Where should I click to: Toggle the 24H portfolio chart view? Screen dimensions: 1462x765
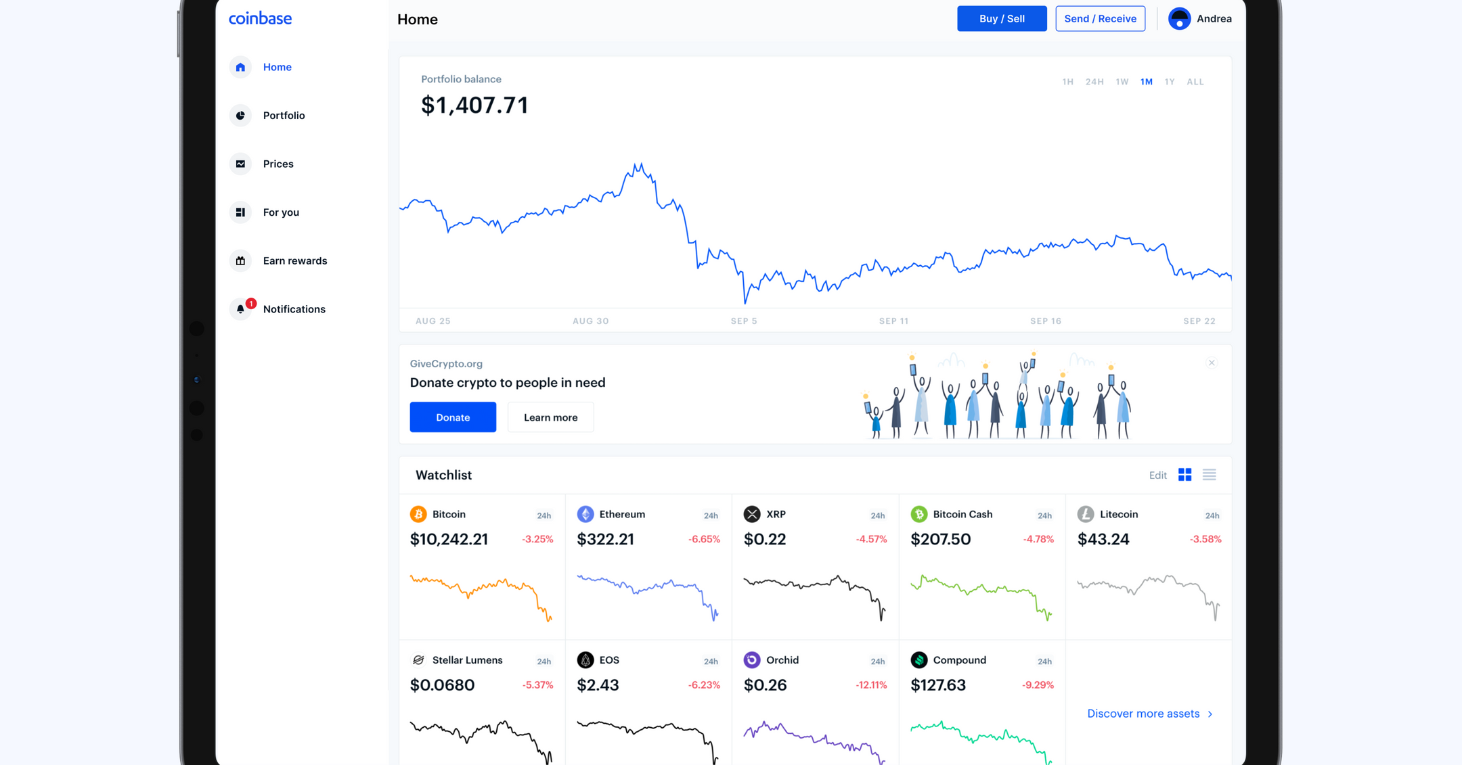pos(1094,81)
